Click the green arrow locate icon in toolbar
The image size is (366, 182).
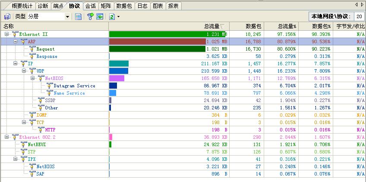(100, 16)
